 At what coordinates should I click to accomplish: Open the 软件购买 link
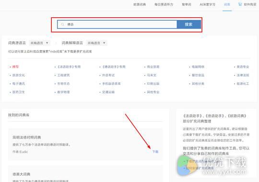pyautogui.click(x=250, y=4)
